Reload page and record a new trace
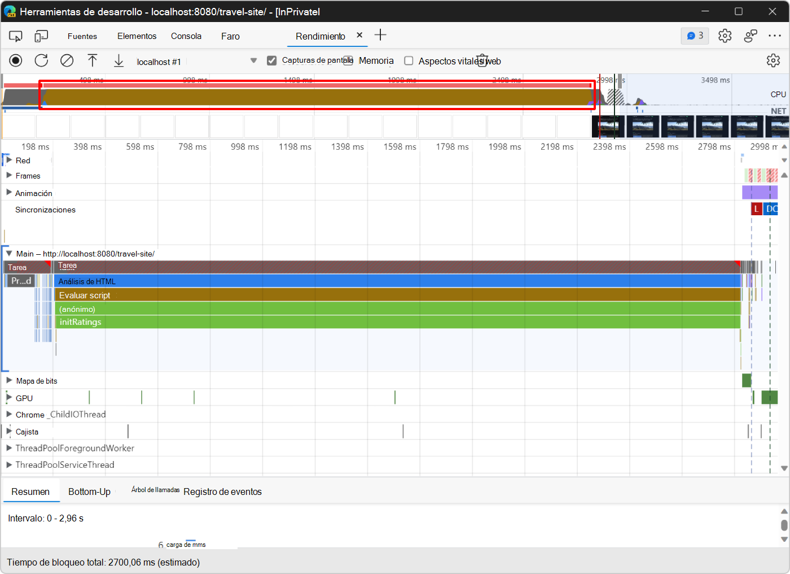 (41, 60)
